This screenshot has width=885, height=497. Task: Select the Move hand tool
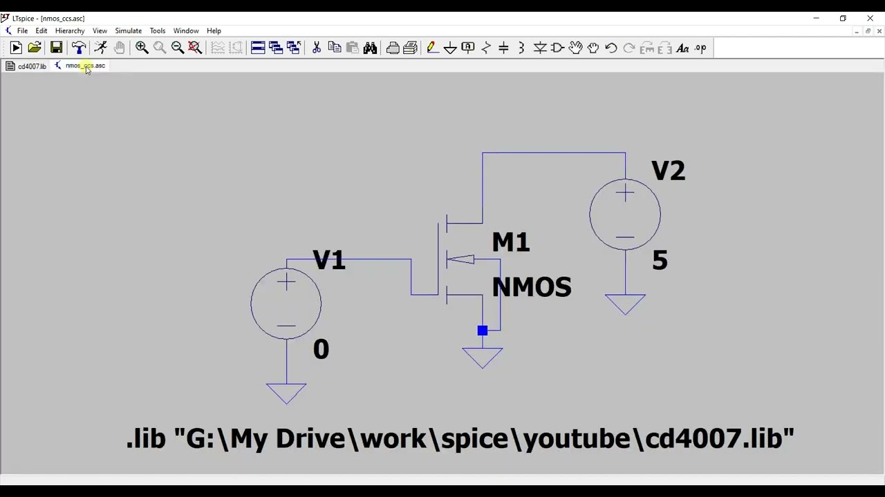(x=575, y=48)
